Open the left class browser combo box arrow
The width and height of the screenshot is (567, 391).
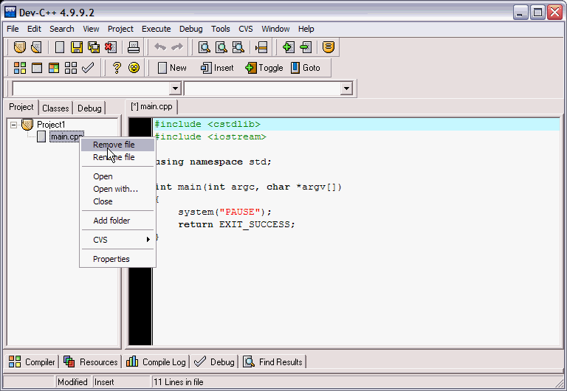click(175, 89)
